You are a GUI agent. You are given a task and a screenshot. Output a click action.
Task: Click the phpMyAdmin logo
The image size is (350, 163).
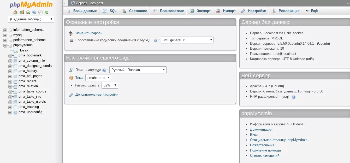(x=31, y=5)
